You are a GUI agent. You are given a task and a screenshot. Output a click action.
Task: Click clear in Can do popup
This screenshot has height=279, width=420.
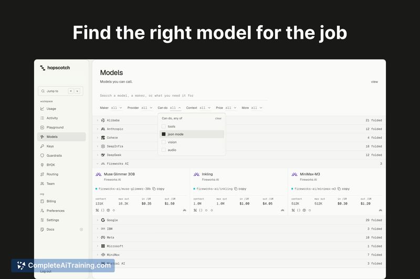click(218, 118)
